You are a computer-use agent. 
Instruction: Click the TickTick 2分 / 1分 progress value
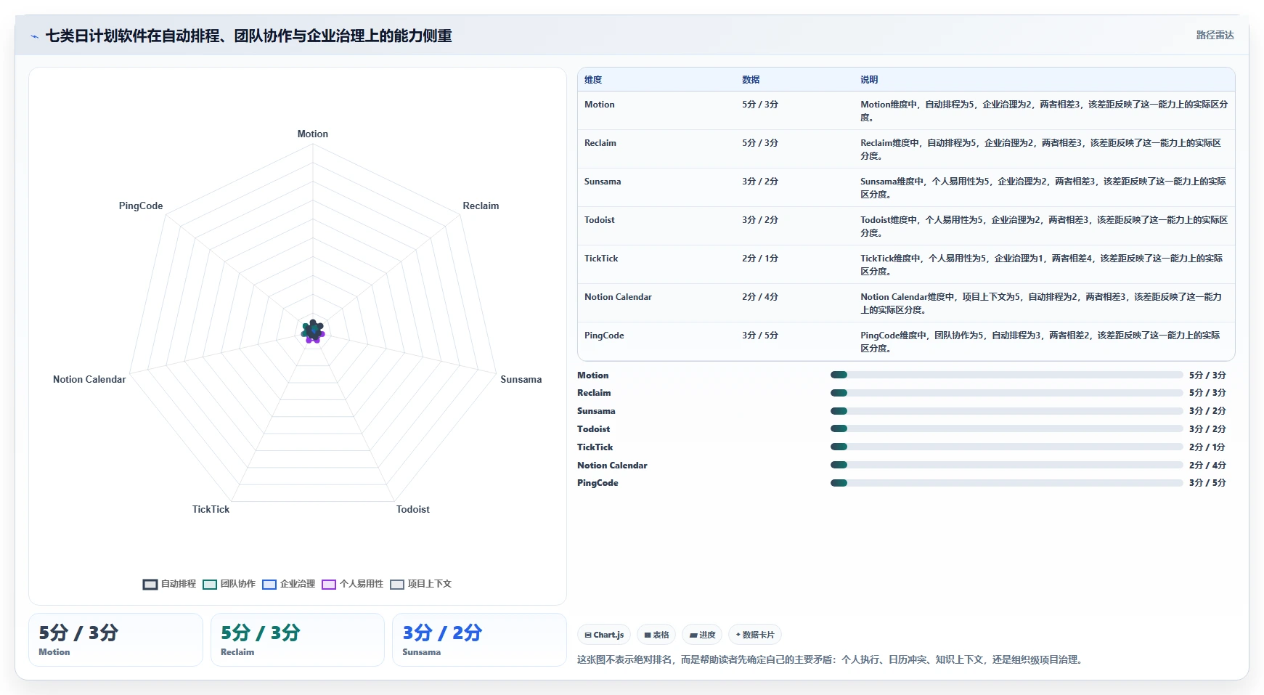[1207, 447]
